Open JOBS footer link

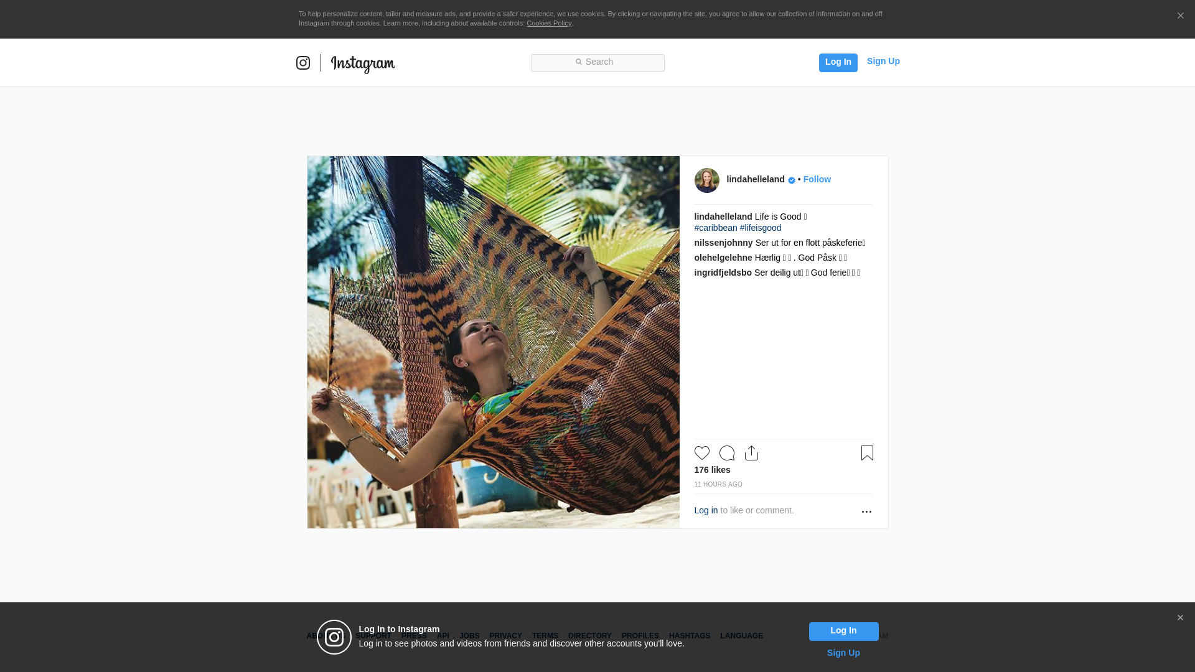click(469, 636)
